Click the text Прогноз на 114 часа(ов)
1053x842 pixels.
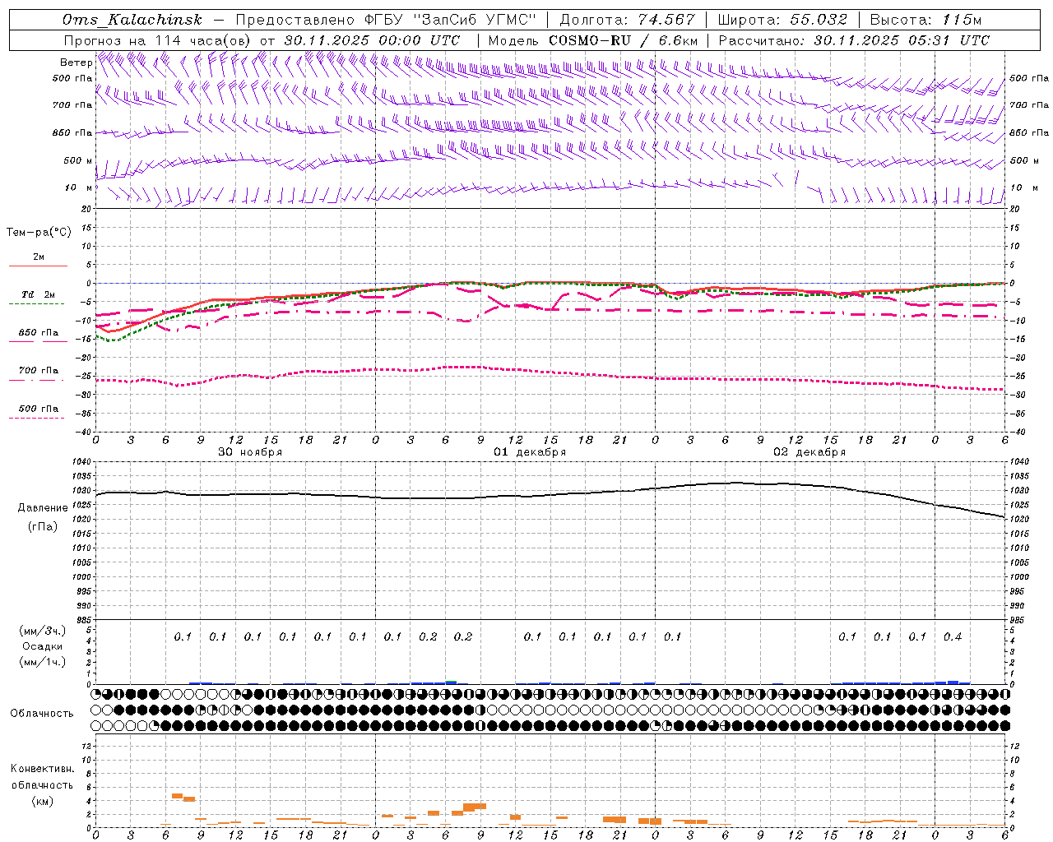(x=157, y=40)
